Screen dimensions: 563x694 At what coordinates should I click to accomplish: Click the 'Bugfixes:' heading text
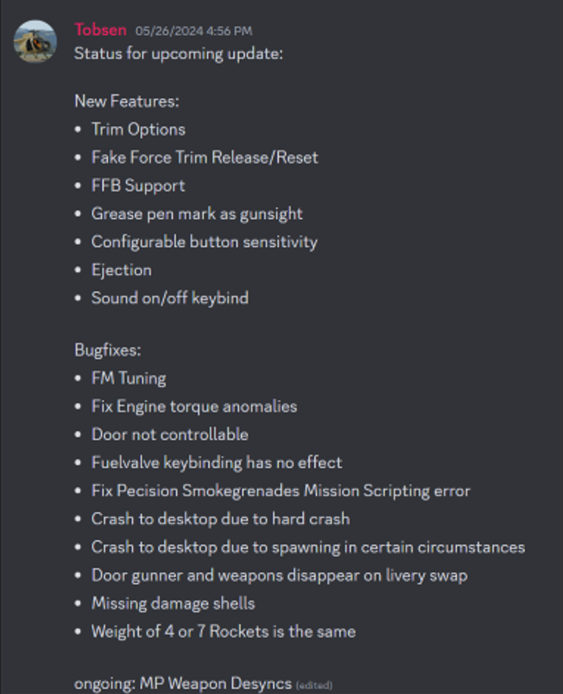tap(107, 350)
